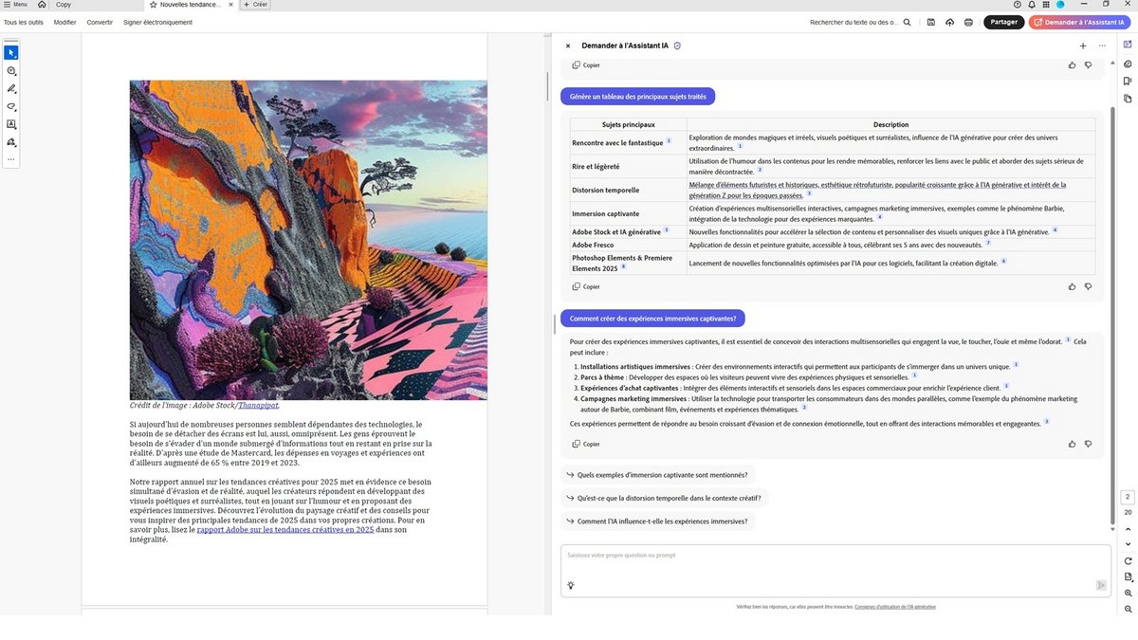The height and width of the screenshot is (640, 1138).
Task: Open the AI Assistant sidebar icon
Action: pyautogui.click(x=1129, y=45)
